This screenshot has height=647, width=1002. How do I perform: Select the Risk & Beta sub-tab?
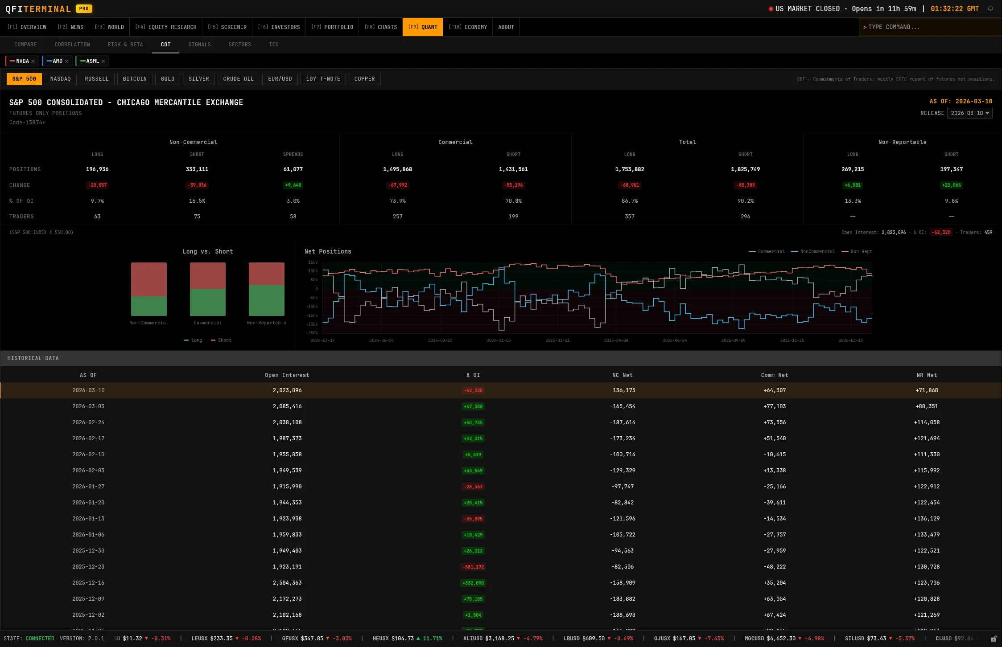point(125,45)
